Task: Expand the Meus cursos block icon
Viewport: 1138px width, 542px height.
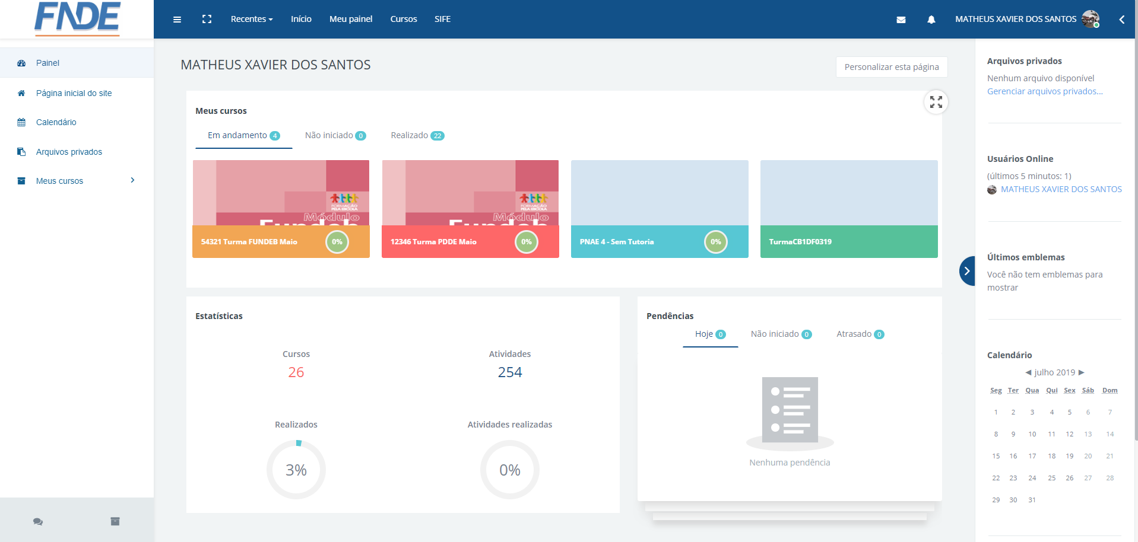Action: (936, 102)
